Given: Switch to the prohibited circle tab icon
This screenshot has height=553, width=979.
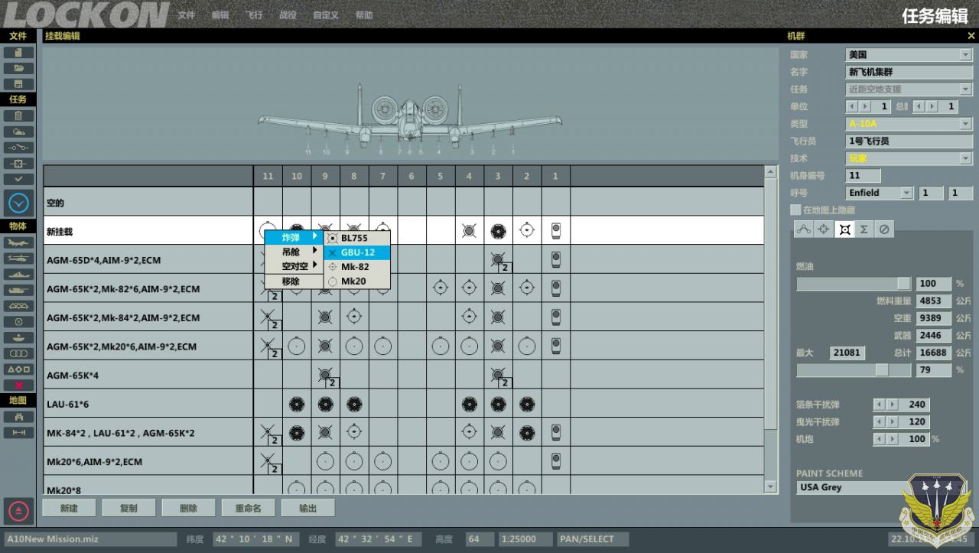Looking at the screenshot, I should pos(885,228).
